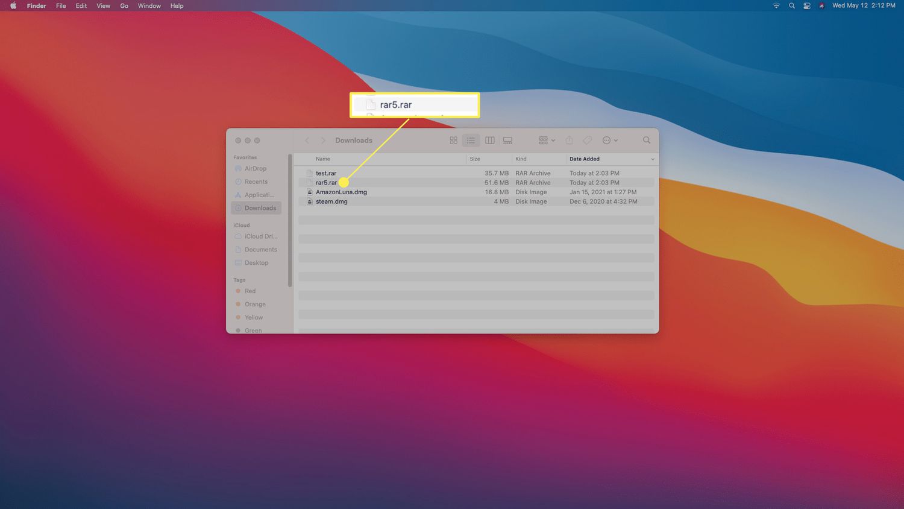Open the Group By dropdown
Screen dimensions: 904x509
tap(547, 141)
